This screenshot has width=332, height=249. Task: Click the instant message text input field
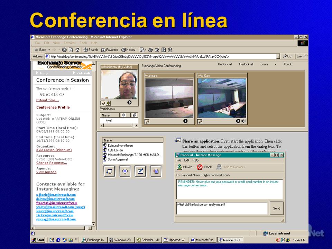(x=222, y=208)
